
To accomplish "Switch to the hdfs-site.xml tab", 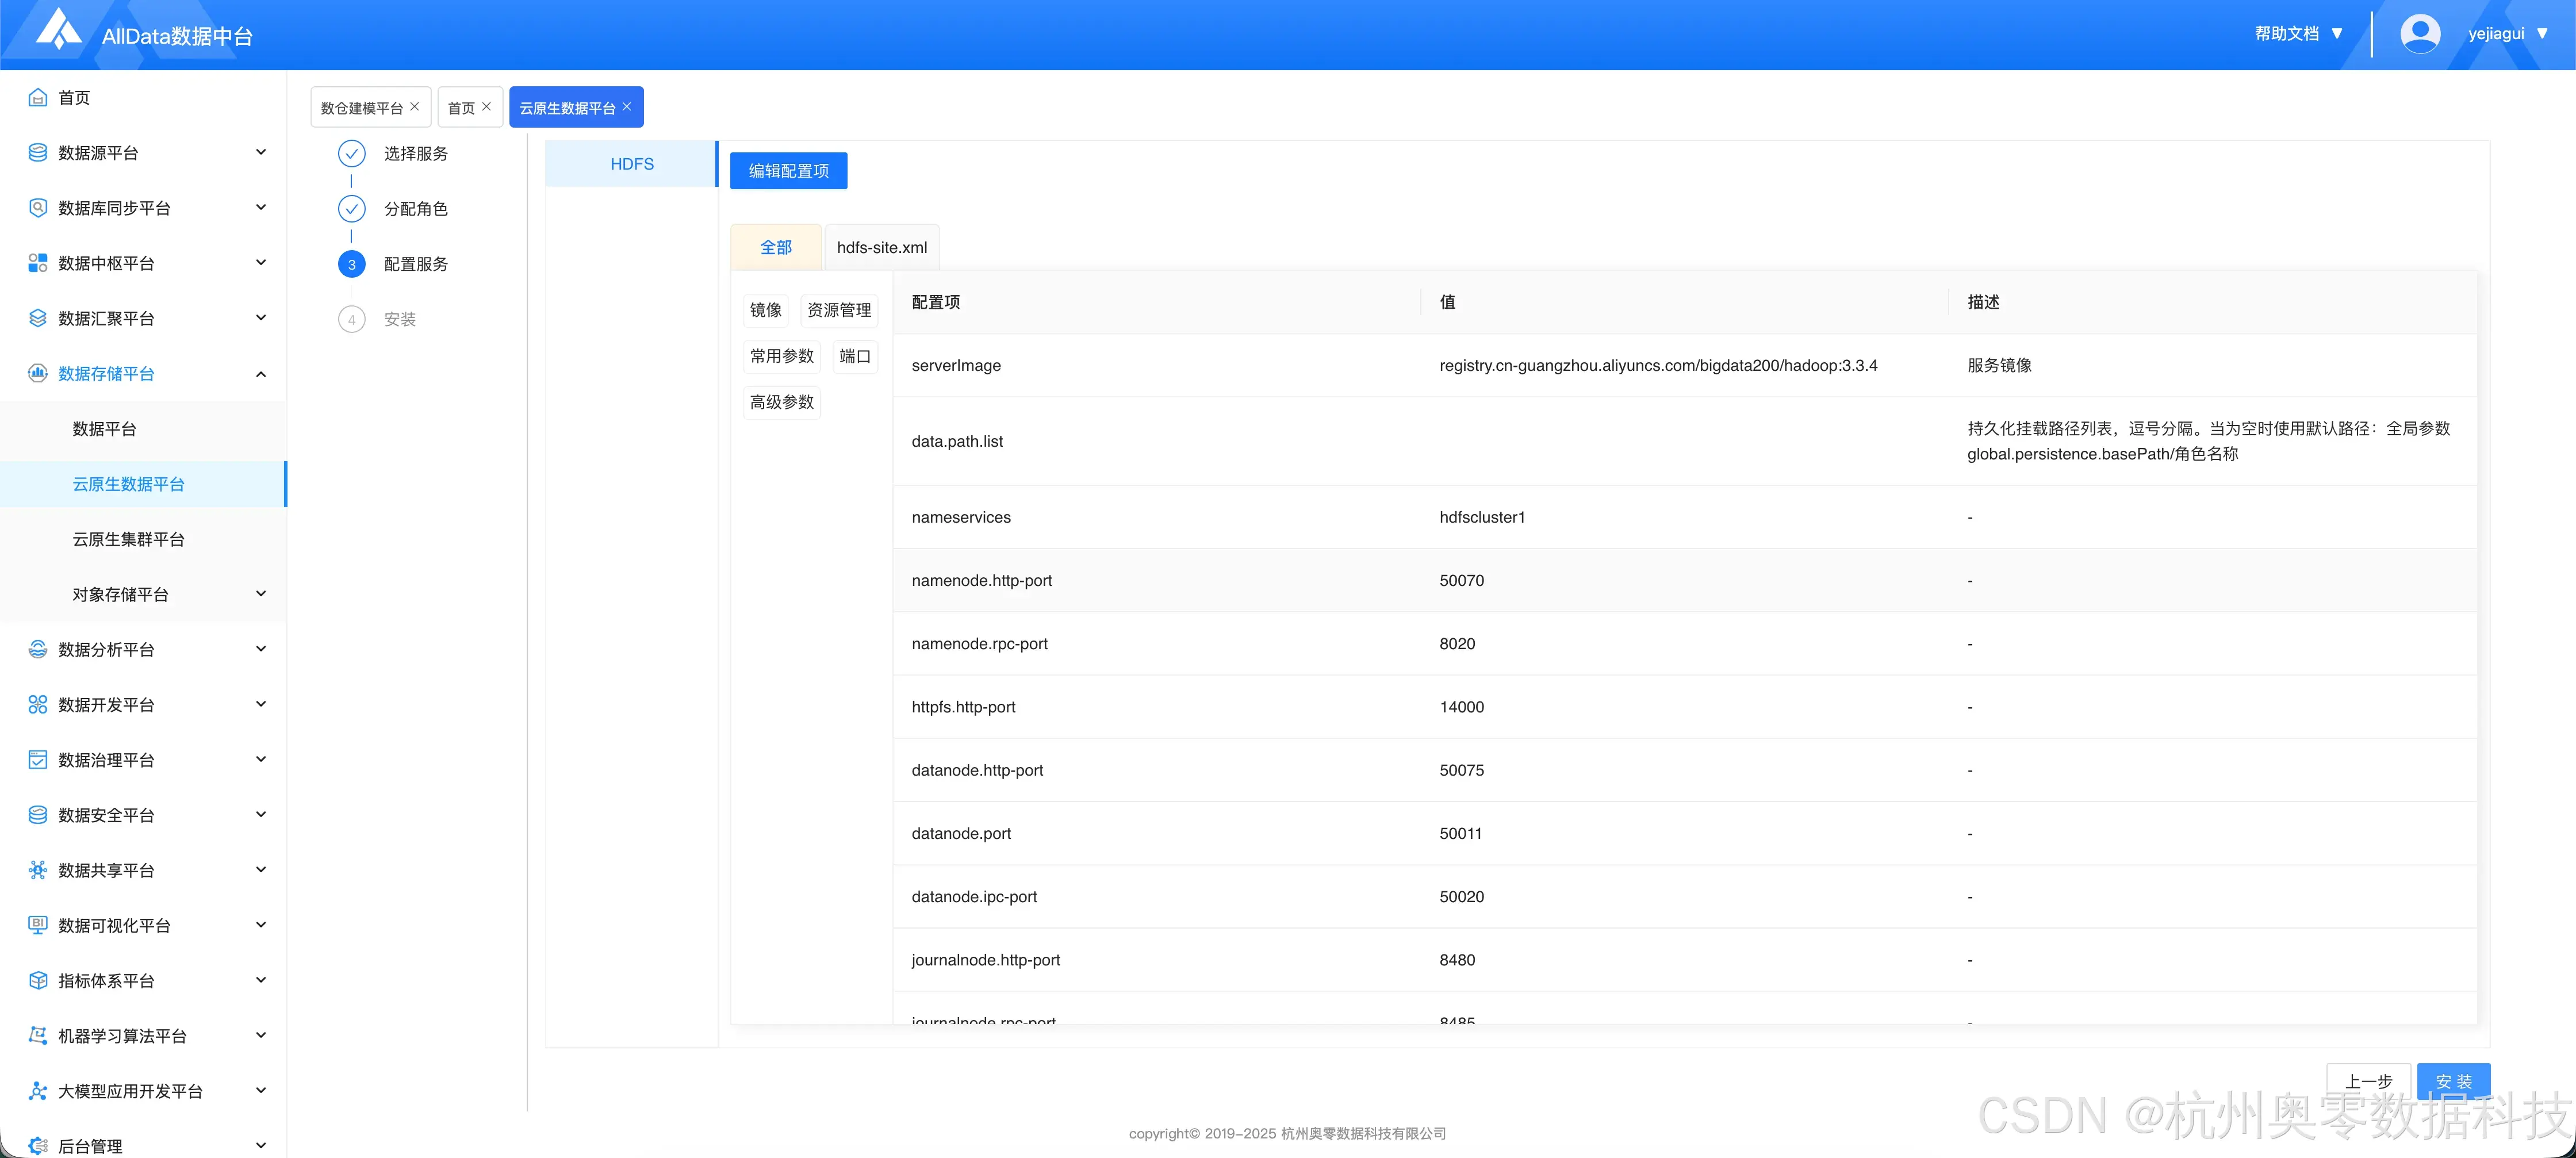I will pos(881,247).
